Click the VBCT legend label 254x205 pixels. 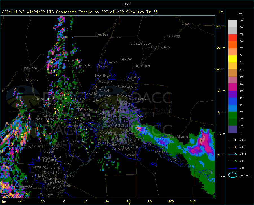coord(243,154)
